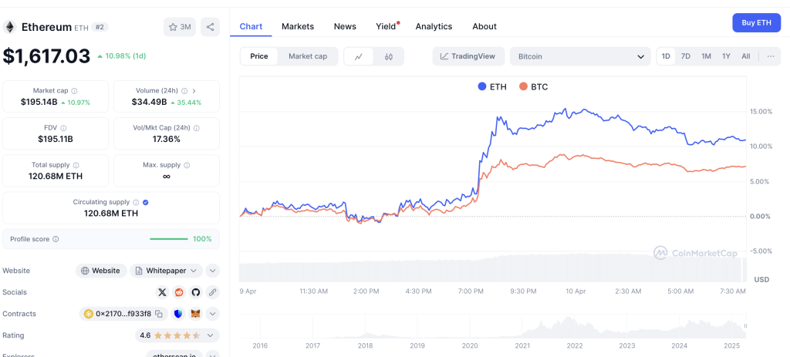Show Max. supply info icon

187,165
